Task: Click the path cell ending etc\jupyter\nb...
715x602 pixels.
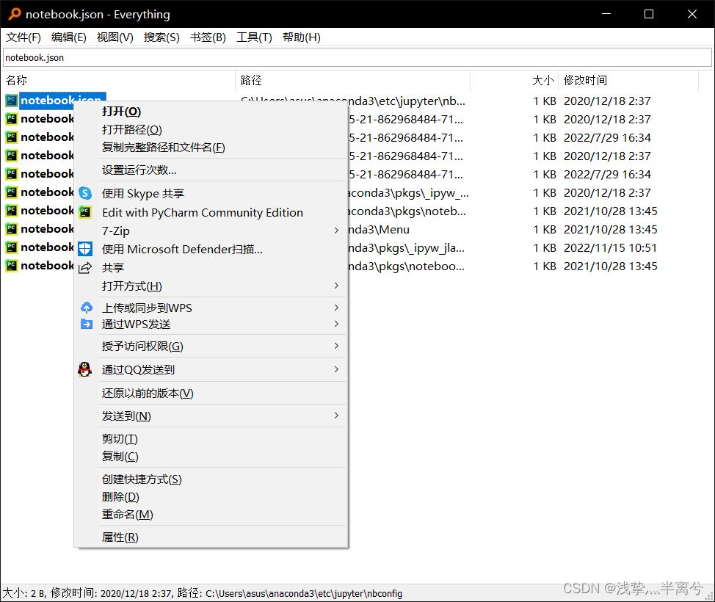Action: click(353, 101)
